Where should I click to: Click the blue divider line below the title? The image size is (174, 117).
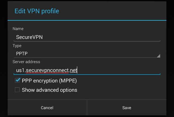click(87, 20)
